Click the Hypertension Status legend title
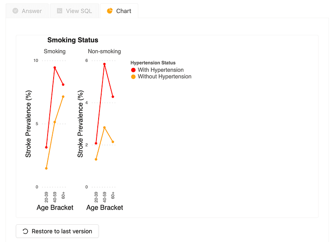 point(153,63)
